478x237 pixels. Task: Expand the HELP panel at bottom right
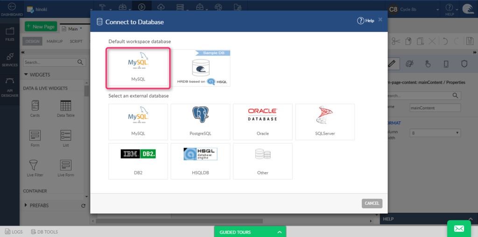pyautogui.click(x=471, y=219)
